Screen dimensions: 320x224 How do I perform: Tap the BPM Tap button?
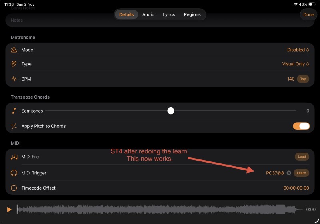click(x=303, y=79)
